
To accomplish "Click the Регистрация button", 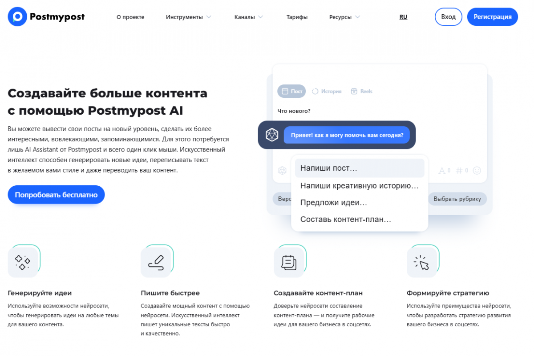I will [x=492, y=17].
